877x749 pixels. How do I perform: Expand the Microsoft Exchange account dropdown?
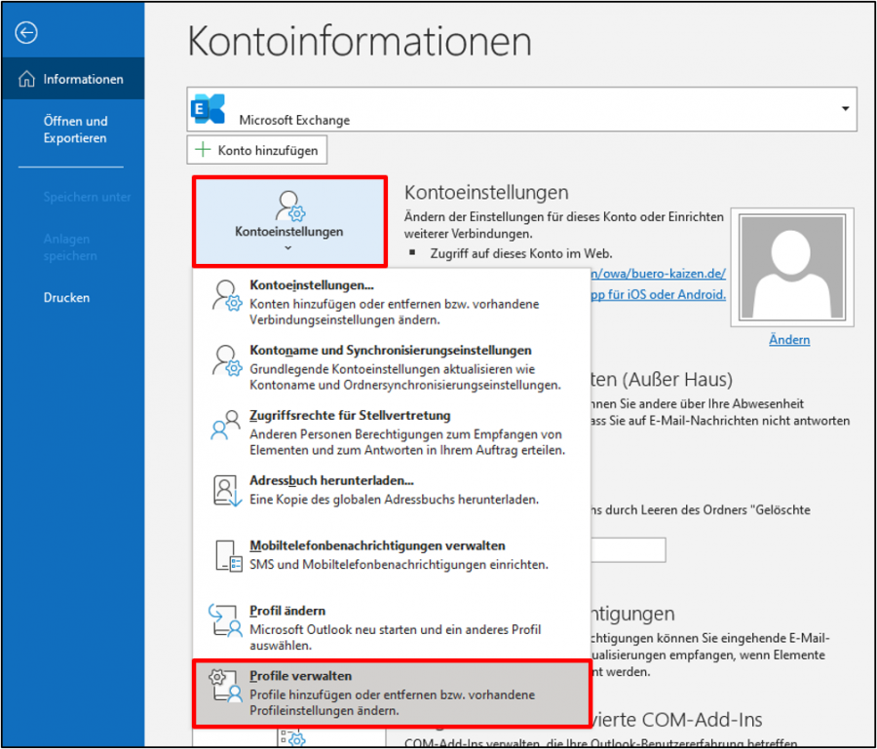tap(844, 108)
